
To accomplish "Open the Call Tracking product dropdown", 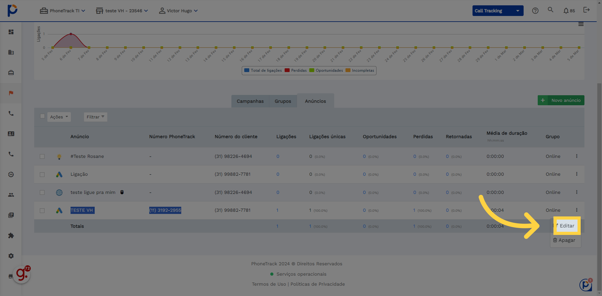I will pos(498,11).
